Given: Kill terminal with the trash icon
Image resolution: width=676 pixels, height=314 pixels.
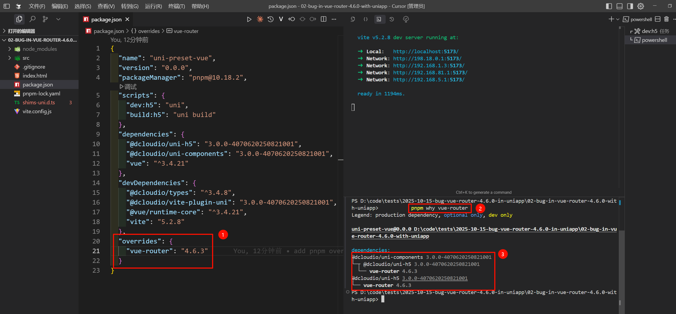Looking at the screenshot, I should tap(667, 19).
